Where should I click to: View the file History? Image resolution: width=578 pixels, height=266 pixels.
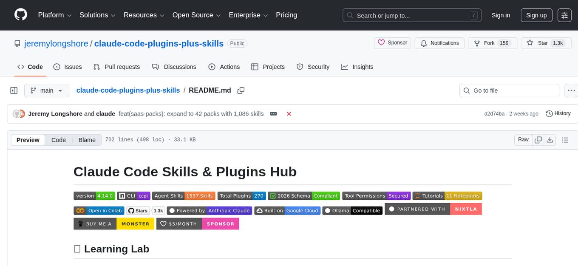click(558, 113)
